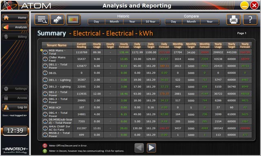This screenshot has width=261, height=156.
Task: Go to the previous page arrow
Action: (x=139, y=148)
